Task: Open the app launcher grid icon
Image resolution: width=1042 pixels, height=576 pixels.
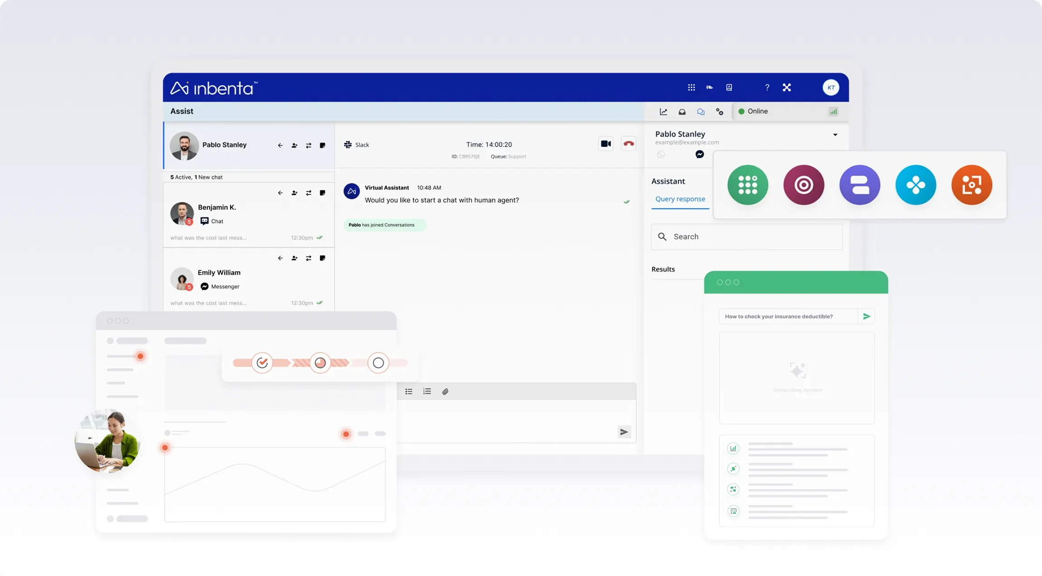Action: (x=692, y=87)
